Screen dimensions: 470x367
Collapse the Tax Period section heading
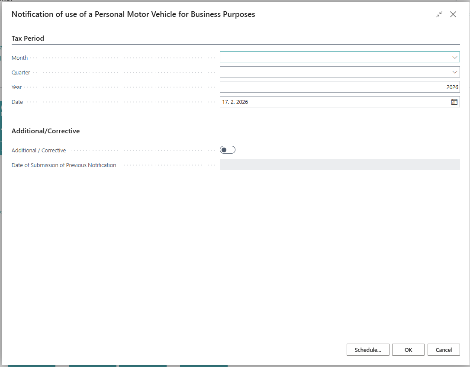(x=28, y=39)
